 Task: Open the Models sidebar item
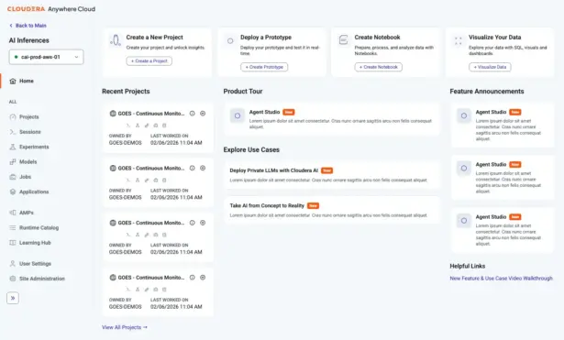[x=23, y=161]
